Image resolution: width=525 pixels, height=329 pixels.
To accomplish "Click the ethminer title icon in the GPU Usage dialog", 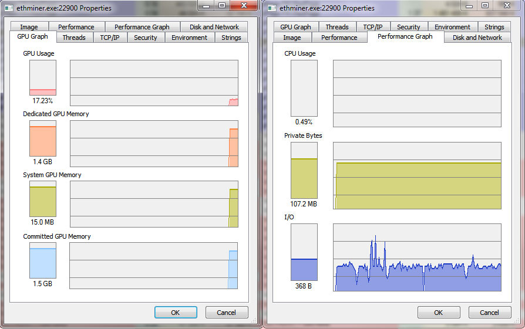I will coord(9,8).
